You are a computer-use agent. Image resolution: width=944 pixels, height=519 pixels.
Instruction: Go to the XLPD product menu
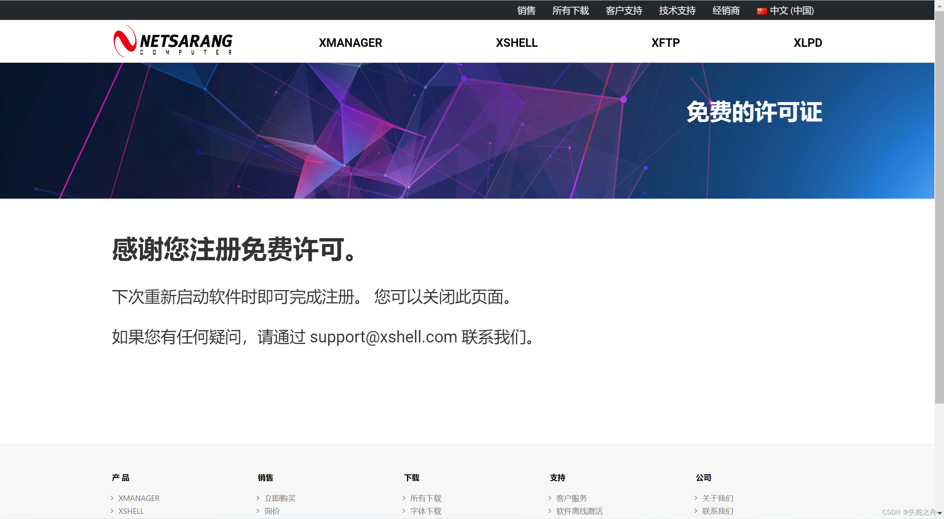click(x=808, y=43)
